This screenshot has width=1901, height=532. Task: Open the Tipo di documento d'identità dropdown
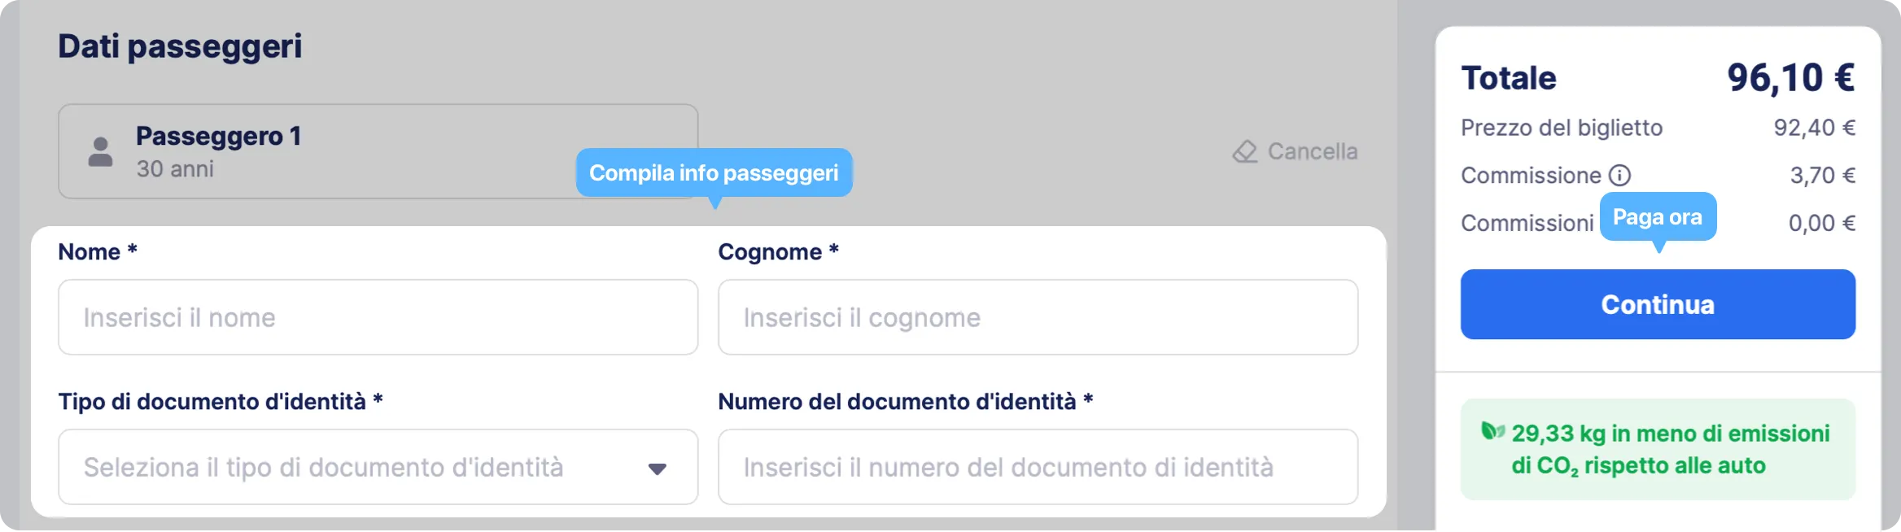point(378,467)
